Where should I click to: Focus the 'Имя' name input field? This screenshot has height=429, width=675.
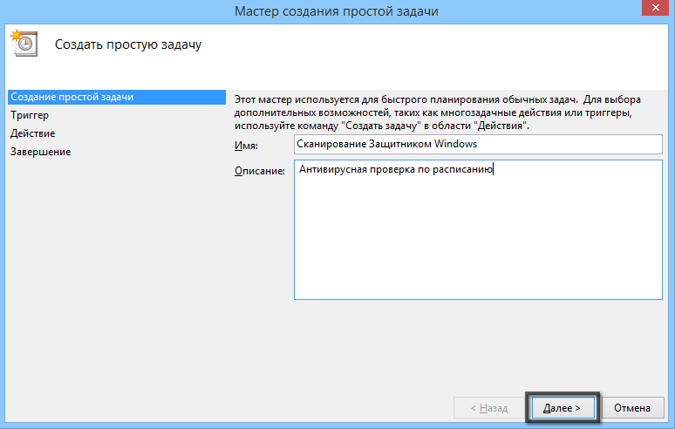pyautogui.click(x=478, y=144)
